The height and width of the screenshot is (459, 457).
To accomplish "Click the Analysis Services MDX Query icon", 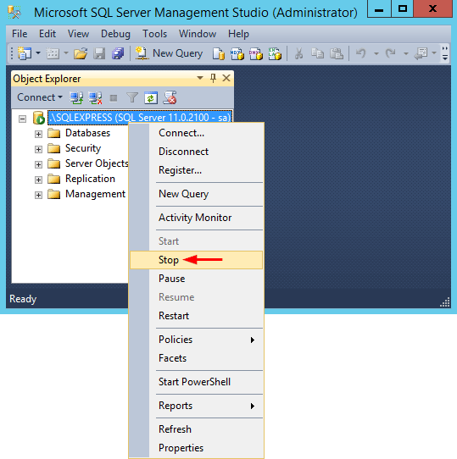I will (x=237, y=54).
